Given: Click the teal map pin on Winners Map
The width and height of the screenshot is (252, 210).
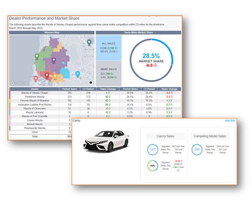Looking at the screenshot, I should click(89, 42).
